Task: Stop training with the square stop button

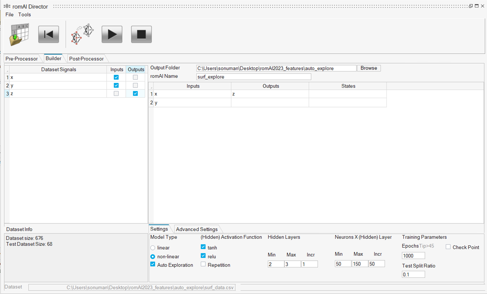Action: pos(141,34)
